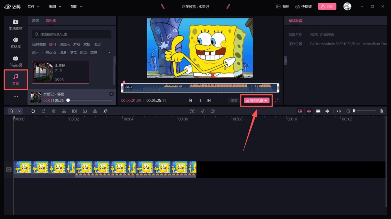Viewport: 391px width, 219px height.
Task: Toggle the first pink snapping button on timeline
Action: coord(300,111)
